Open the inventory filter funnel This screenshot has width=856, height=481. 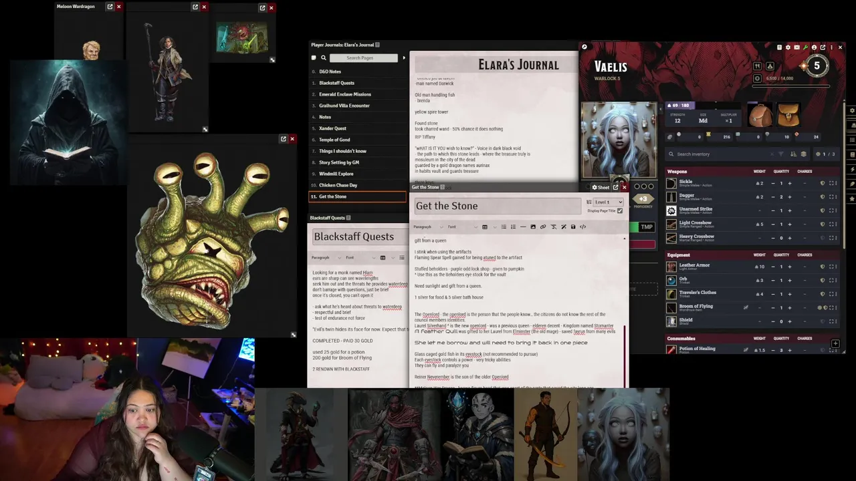pos(780,154)
